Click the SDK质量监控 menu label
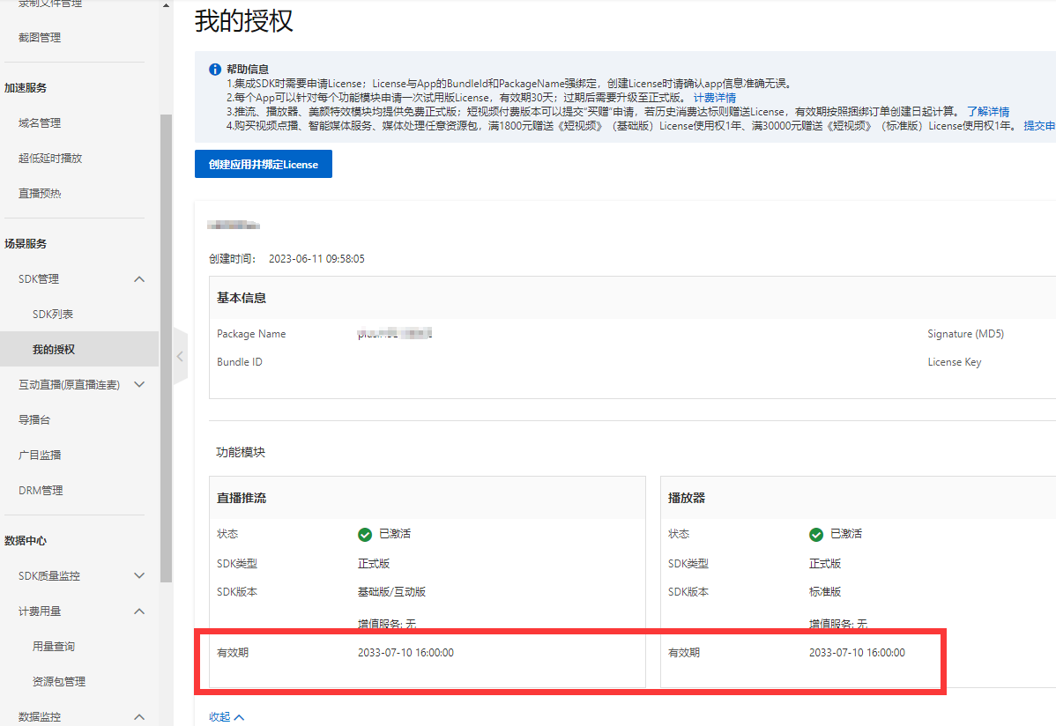 (x=49, y=576)
